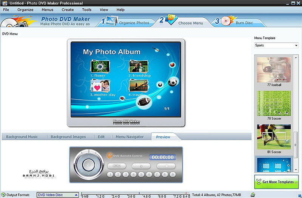Click the ENTER button on remote dial

(x=89, y=165)
